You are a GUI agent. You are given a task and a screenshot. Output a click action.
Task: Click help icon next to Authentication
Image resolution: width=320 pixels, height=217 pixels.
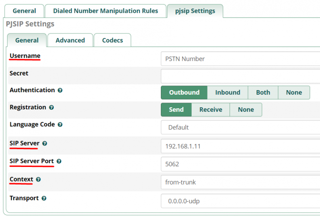[60, 90]
